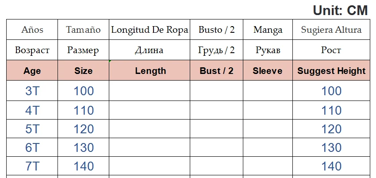Click the '3T' age cell
376x178 pixels.
[32, 91]
